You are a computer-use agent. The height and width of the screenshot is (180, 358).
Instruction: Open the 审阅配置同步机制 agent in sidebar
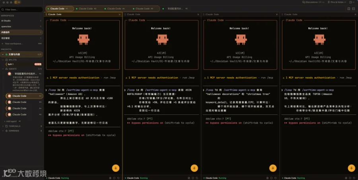[x=24, y=74]
